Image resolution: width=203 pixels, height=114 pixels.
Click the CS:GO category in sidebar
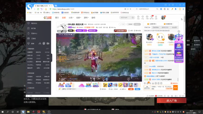[38, 59]
